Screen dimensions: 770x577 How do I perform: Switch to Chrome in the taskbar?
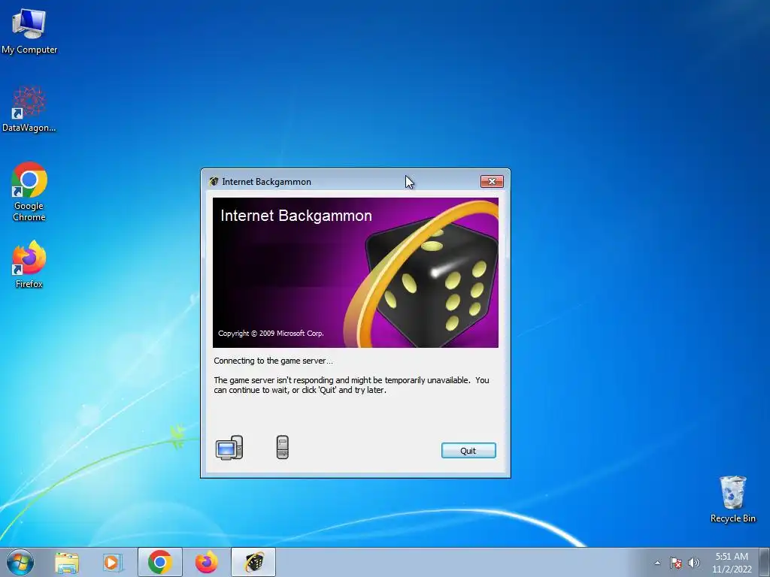[160, 562]
